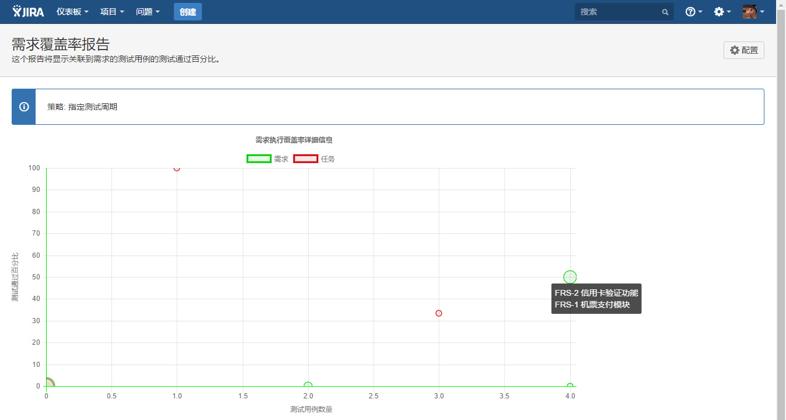This screenshot has width=786, height=420.
Task: Toggle the 需求 legend series
Action: click(268, 159)
